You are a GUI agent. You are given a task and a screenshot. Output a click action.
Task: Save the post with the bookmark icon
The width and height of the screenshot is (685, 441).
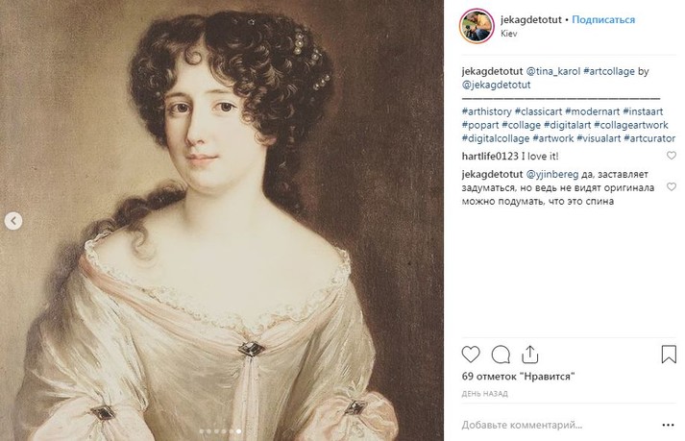[669, 355]
